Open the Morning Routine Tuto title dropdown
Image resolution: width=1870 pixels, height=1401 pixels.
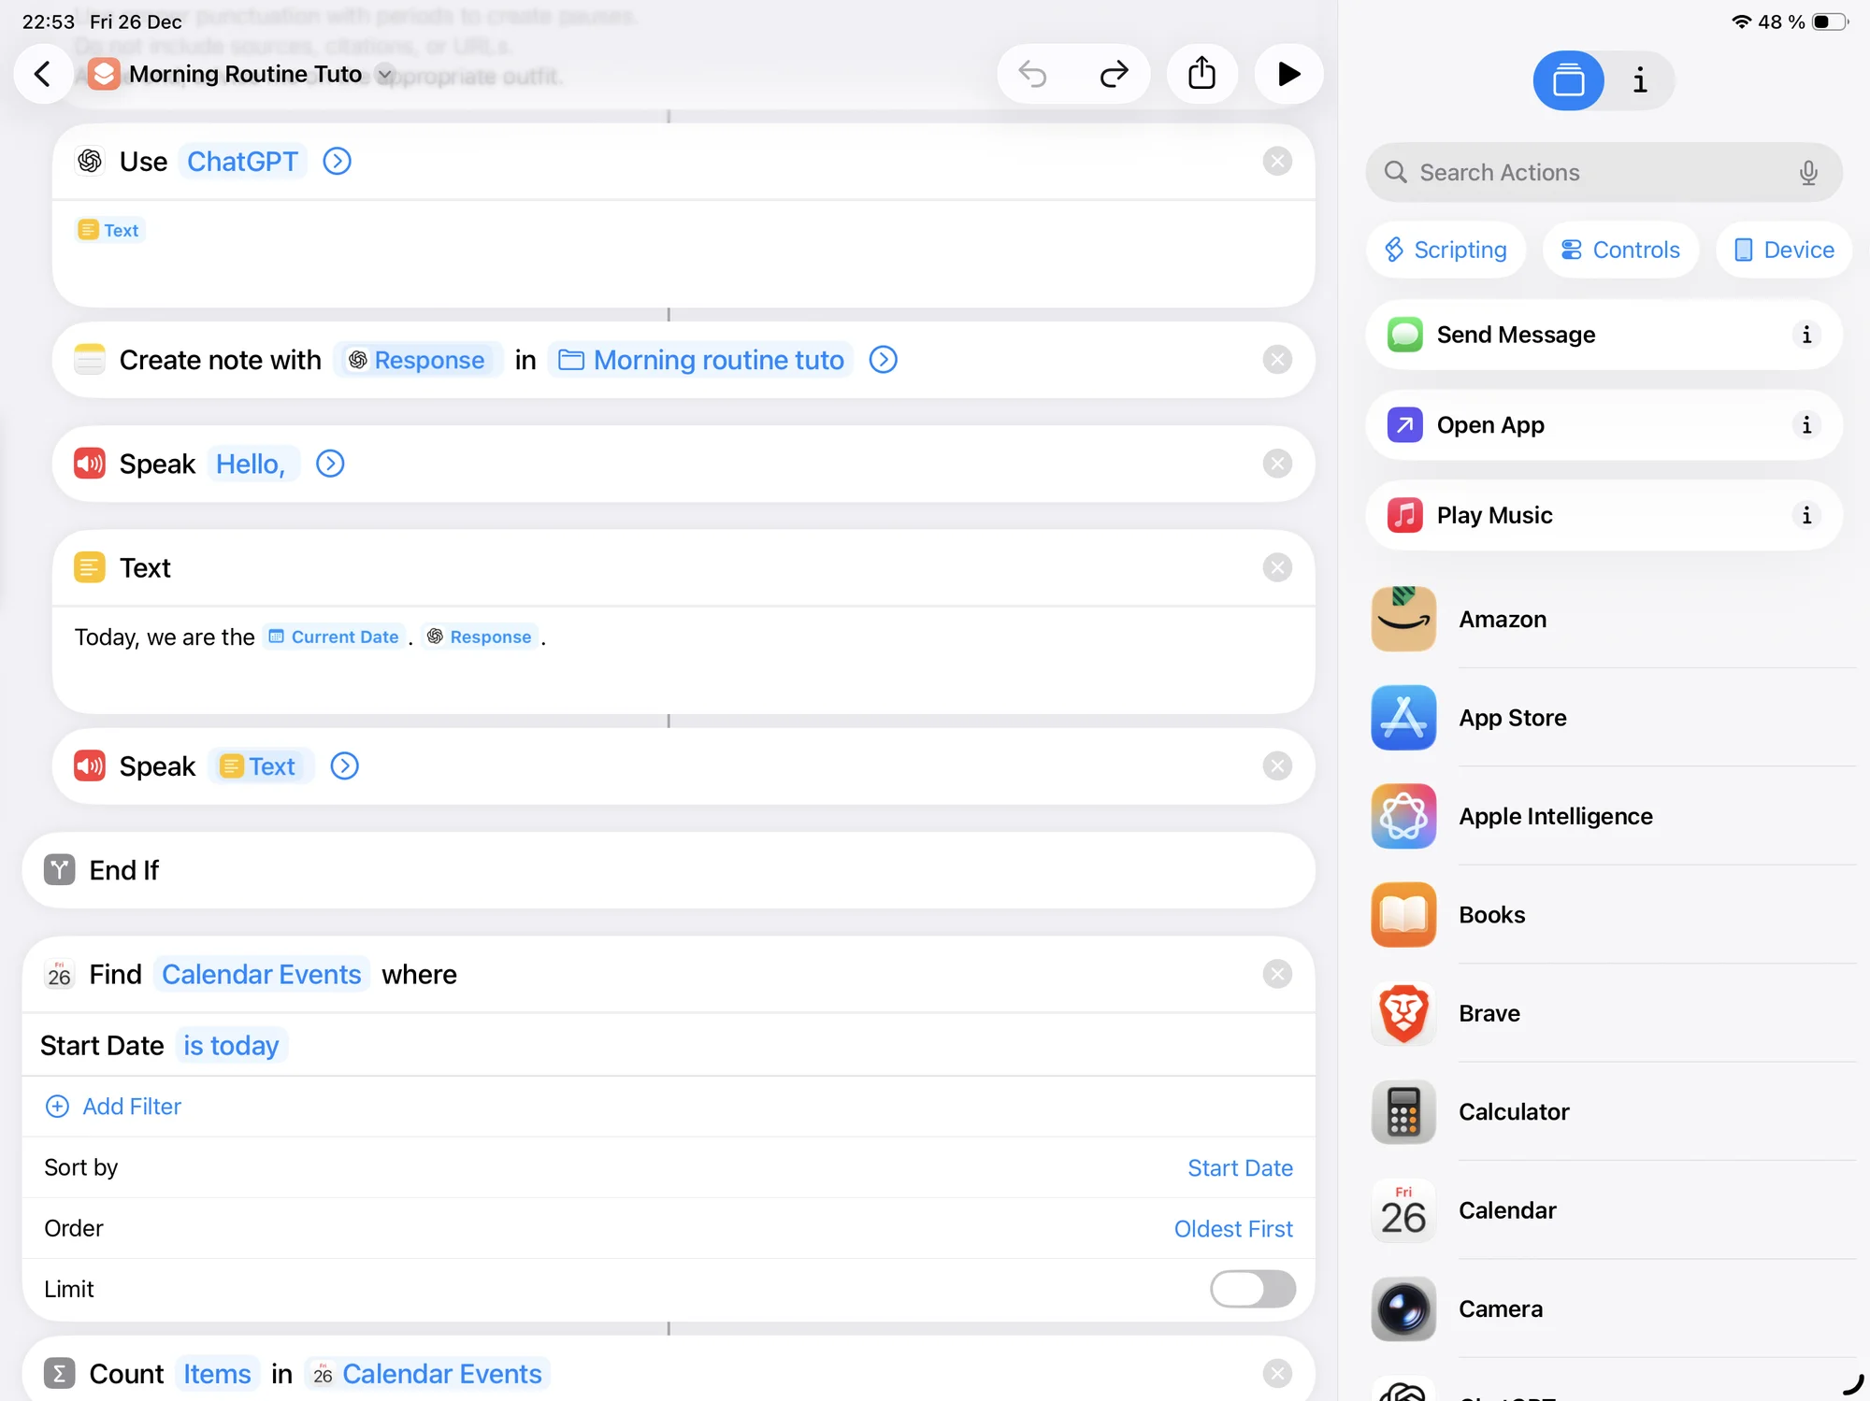(x=384, y=75)
